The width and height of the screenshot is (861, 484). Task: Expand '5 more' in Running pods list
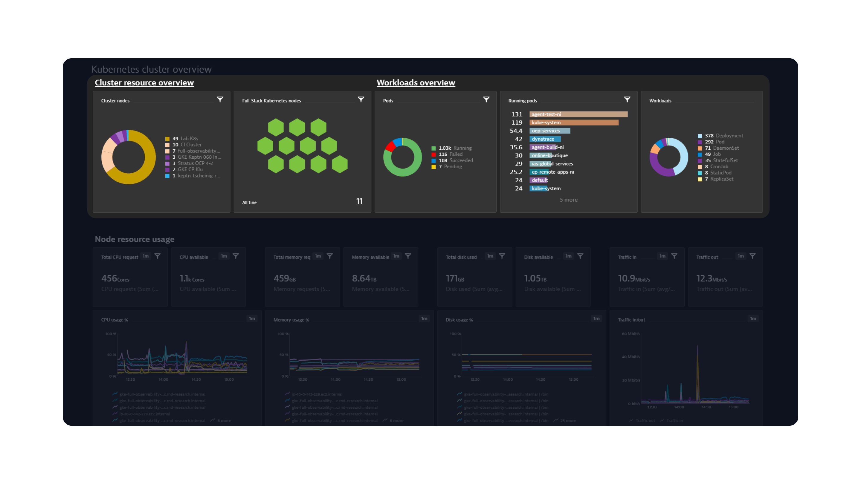click(569, 200)
